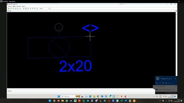Open the Geral dropdown in the toolbar
Screen dimensions: 184x103
click(x=44, y=9)
